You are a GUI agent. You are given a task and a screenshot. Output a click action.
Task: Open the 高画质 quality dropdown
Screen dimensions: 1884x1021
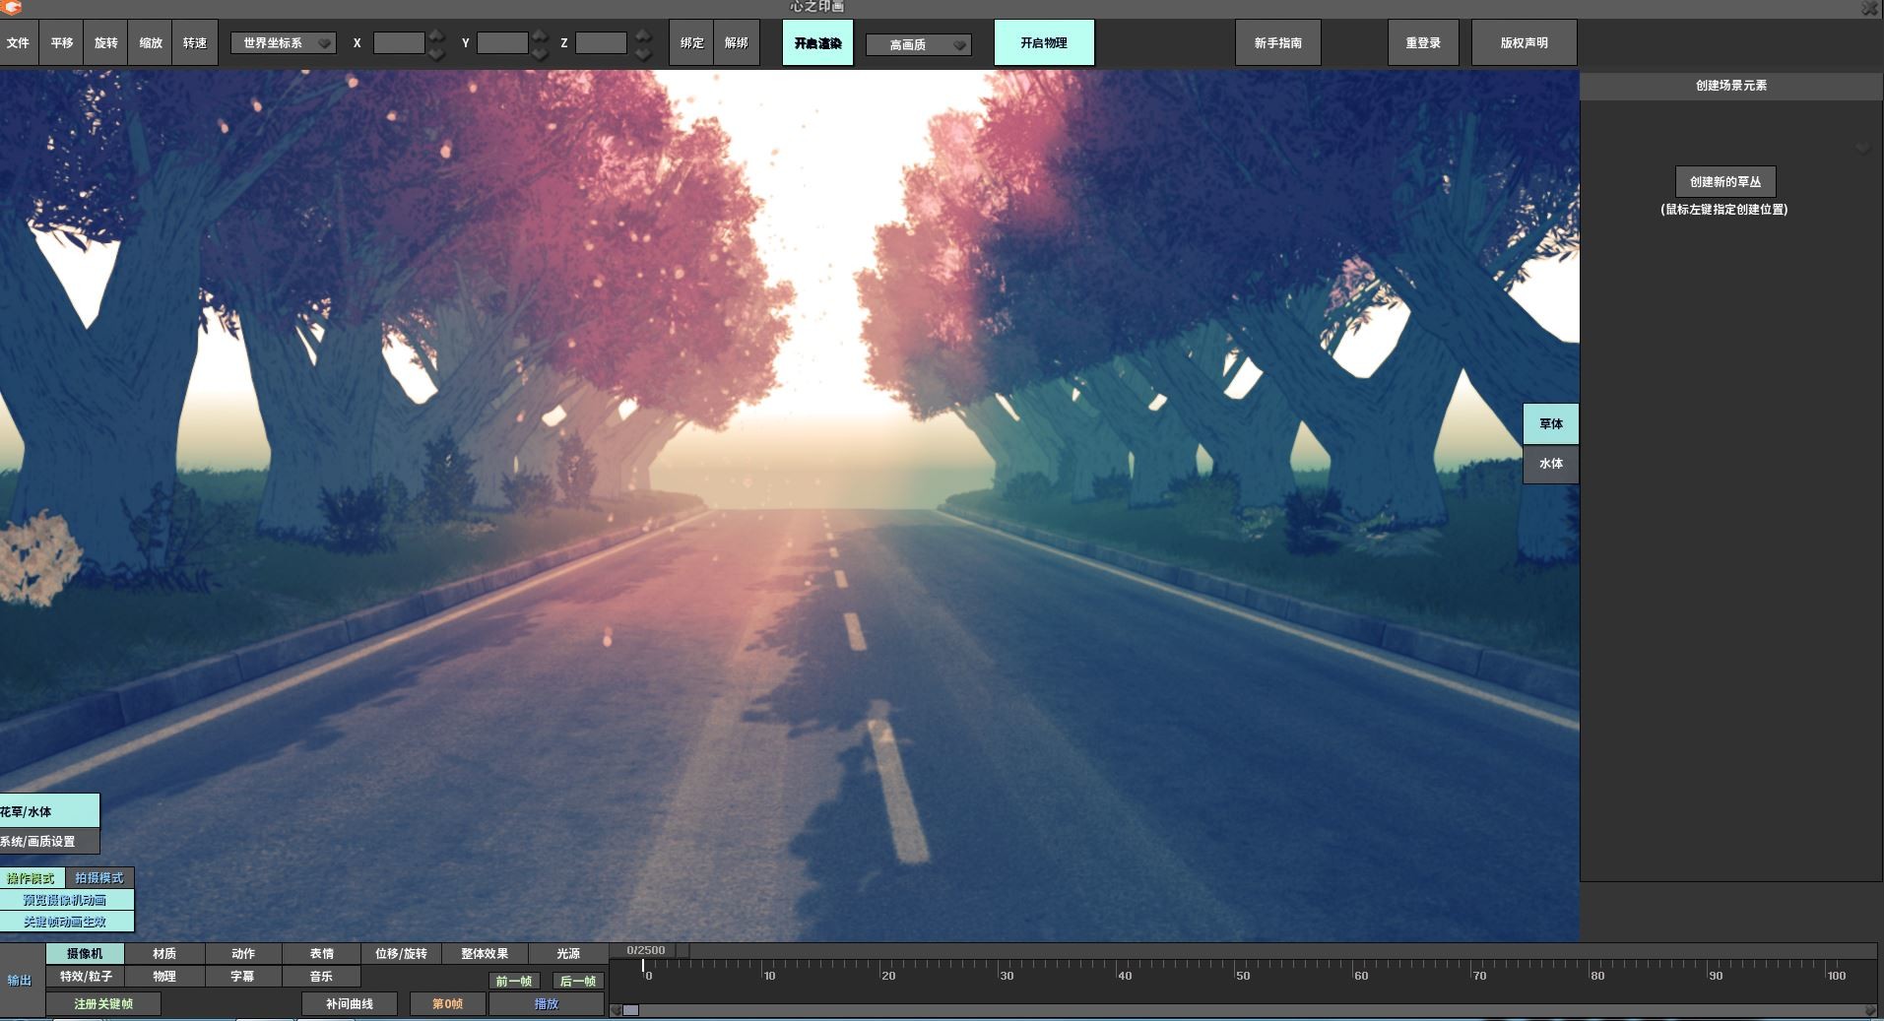pos(917,44)
